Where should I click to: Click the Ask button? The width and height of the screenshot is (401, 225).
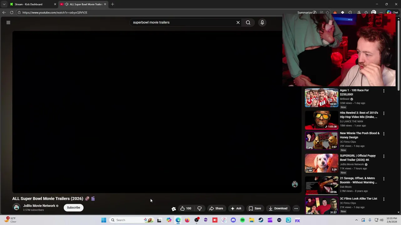pyautogui.click(x=236, y=208)
